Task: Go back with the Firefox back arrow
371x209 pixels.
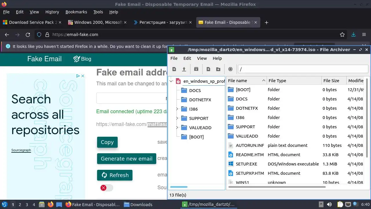Action: pos(7,35)
